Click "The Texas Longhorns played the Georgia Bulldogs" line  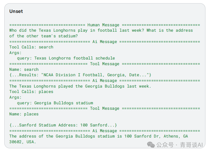point(80,86)
